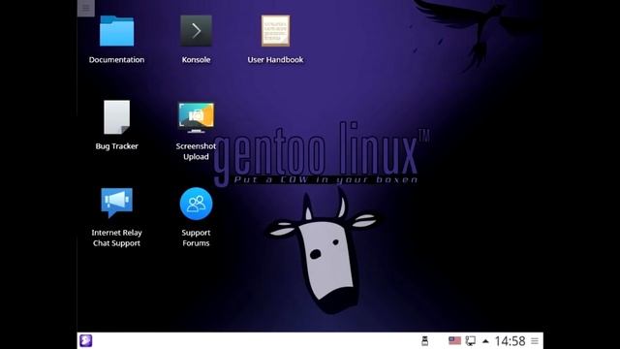Image resolution: width=620 pixels, height=349 pixels.
Task: Open the Documentation folder icon
Action: (x=116, y=31)
